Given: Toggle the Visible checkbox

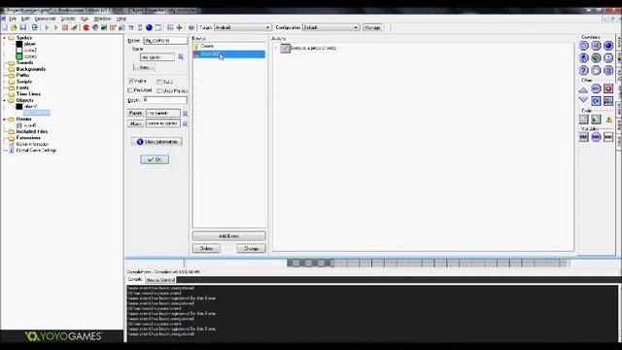Looking at the screenshot, I should 130,81.
